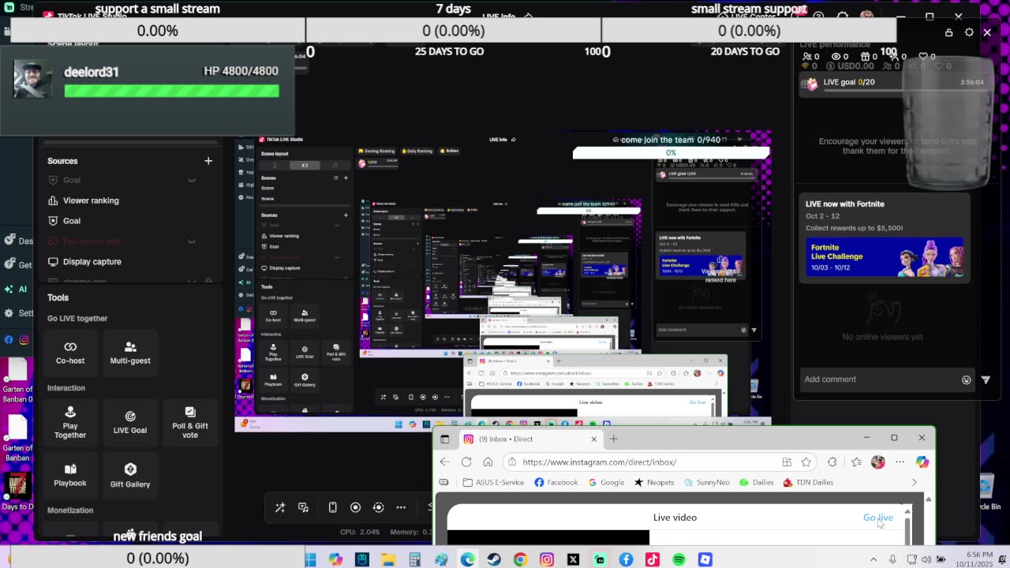Click Go live link in Instagram
This screenshot has width=1010, height=568.
(878, 518)
